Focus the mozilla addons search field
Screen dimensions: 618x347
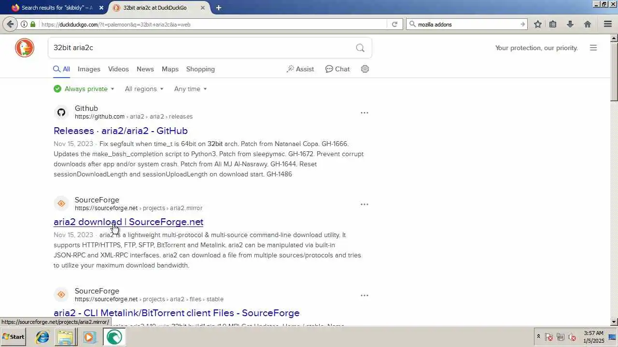pyautogui.click(x=467, y=24)
